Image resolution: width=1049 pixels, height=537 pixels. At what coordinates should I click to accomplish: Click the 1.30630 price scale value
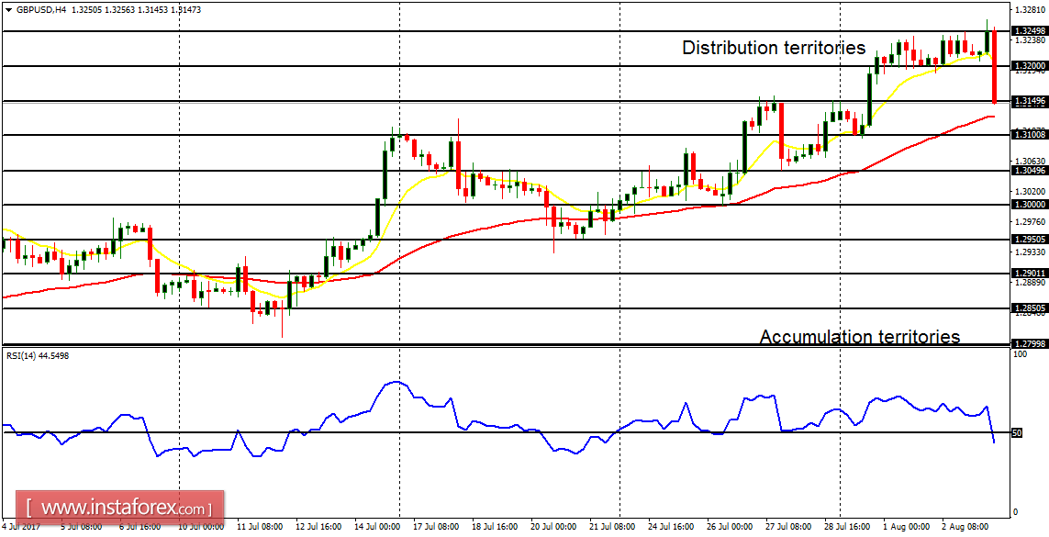point(1029,161)
